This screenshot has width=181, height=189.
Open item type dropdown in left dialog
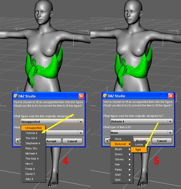tap(65, 133)
